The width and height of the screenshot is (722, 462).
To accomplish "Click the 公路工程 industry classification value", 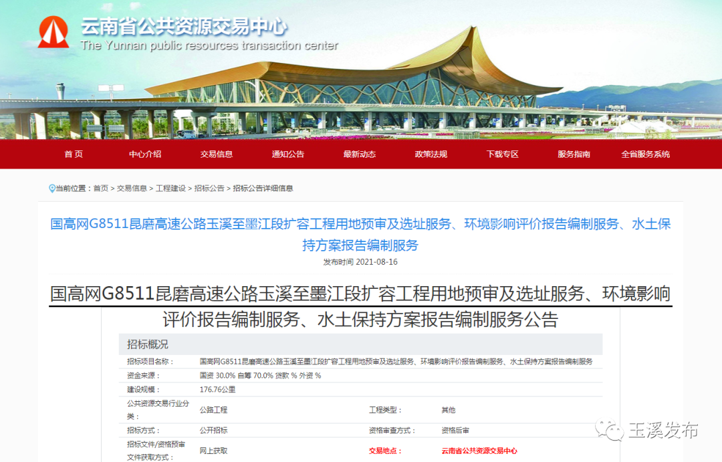I will [x=213, y=409].
